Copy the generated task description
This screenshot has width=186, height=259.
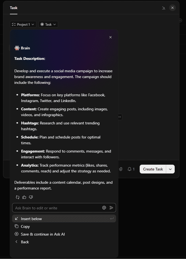(x=25, y=226)
